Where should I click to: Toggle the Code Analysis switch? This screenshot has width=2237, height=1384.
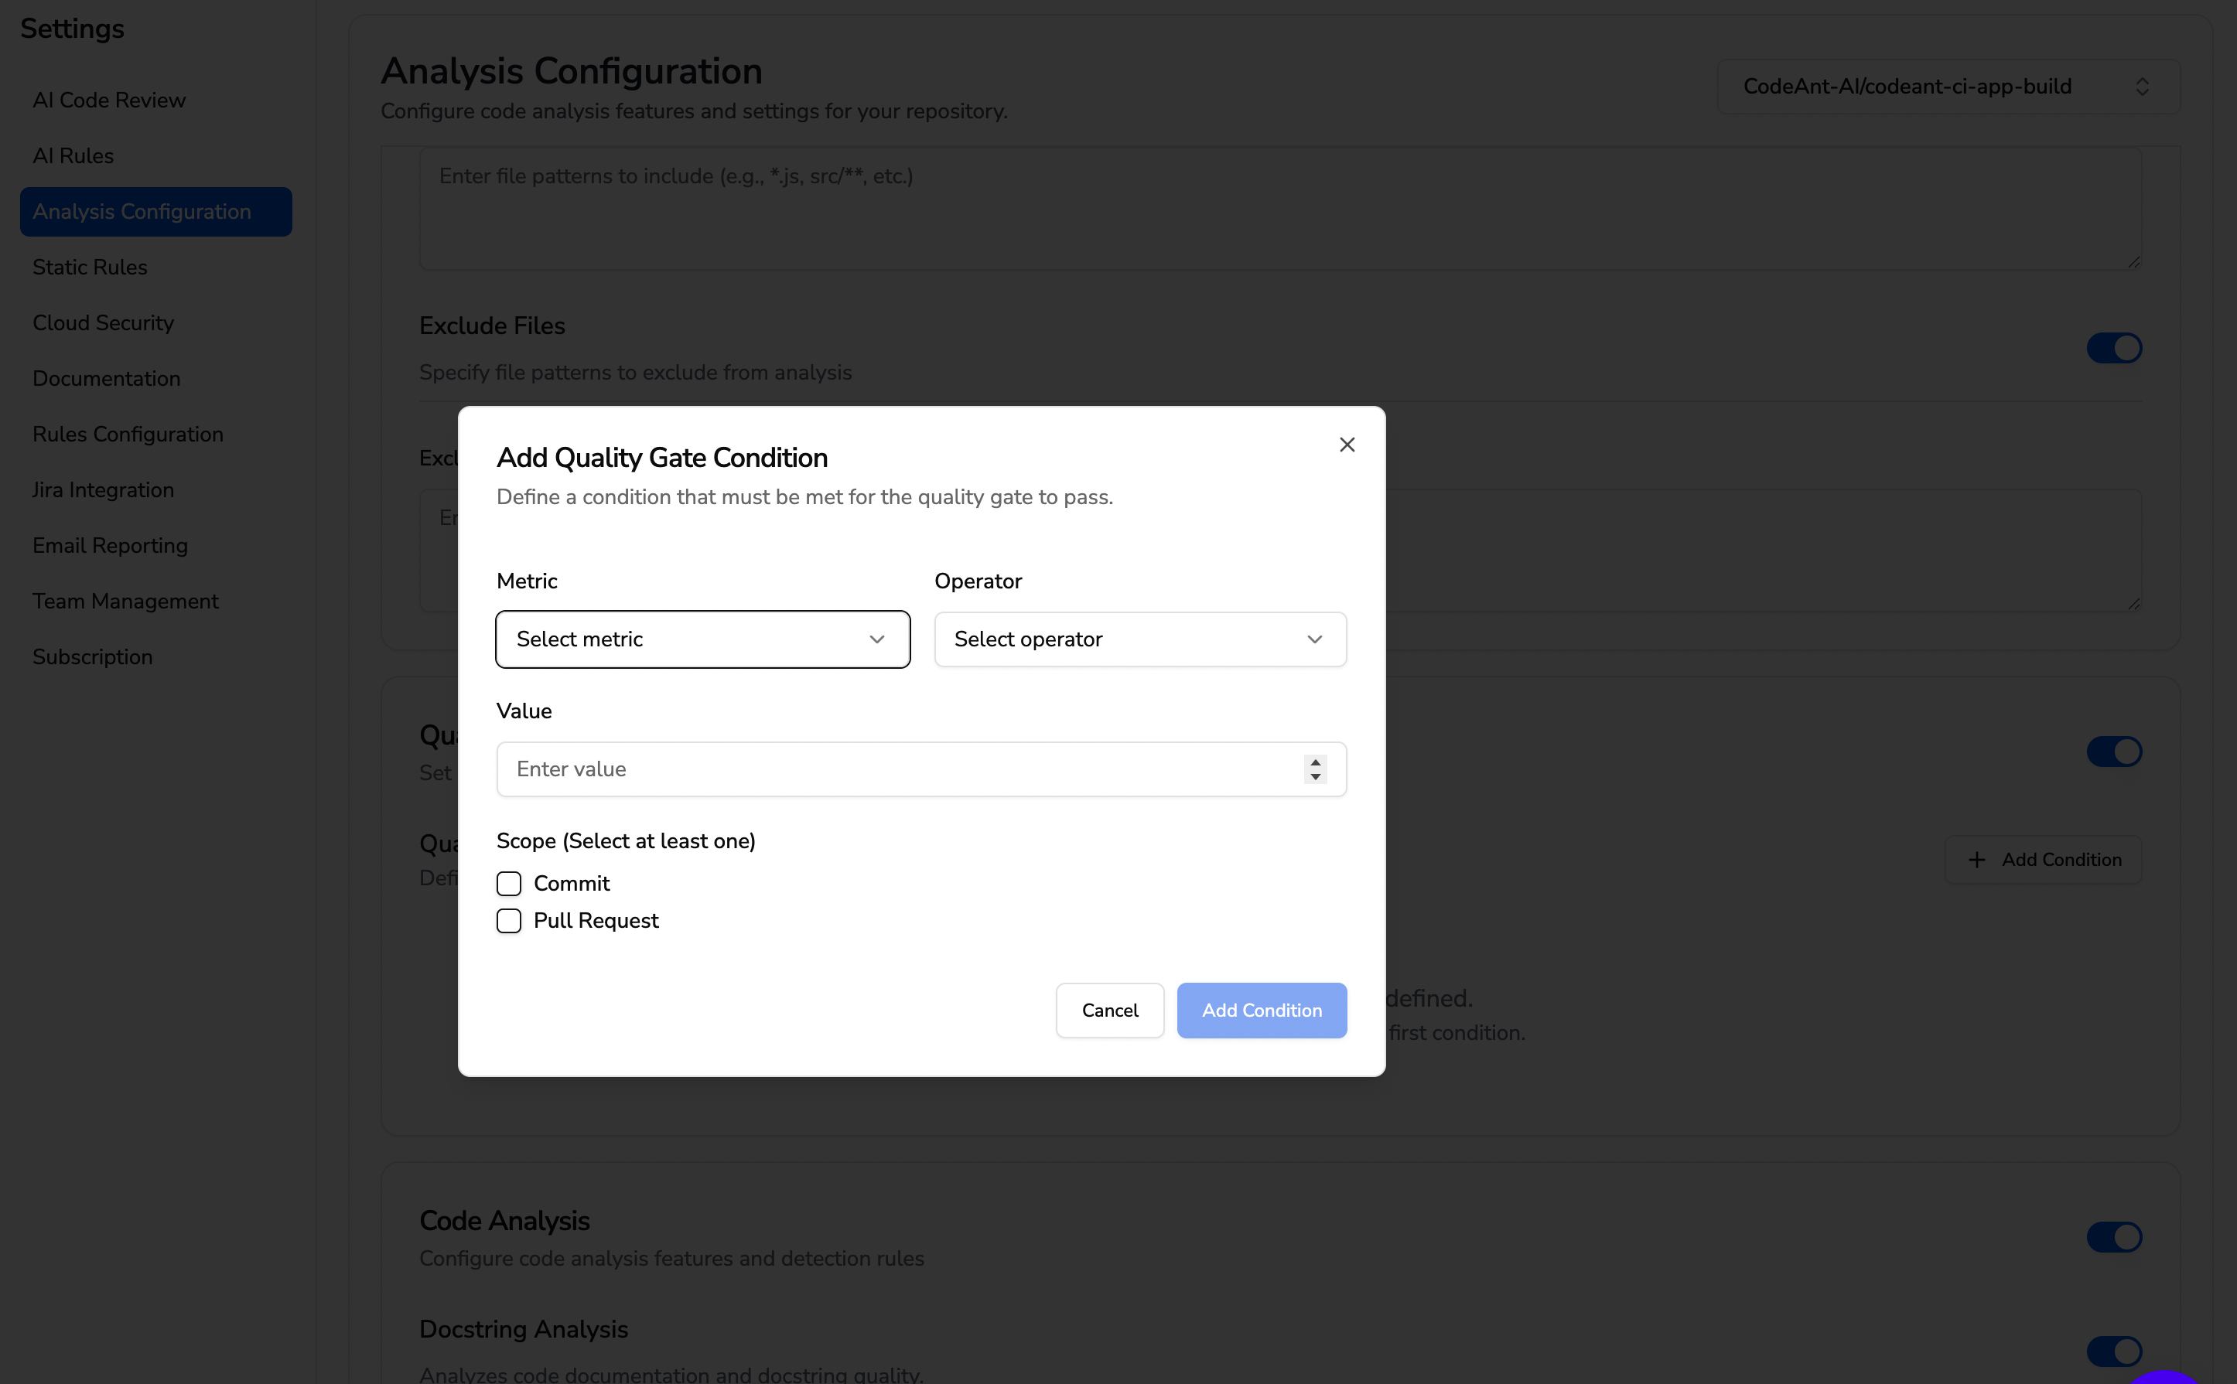tap(2113, 1236)
